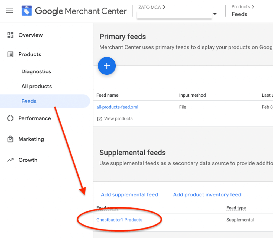Add a primary feed with plus button
The height and width of the screenshot is (238, 273).
(x=107, y=66)
